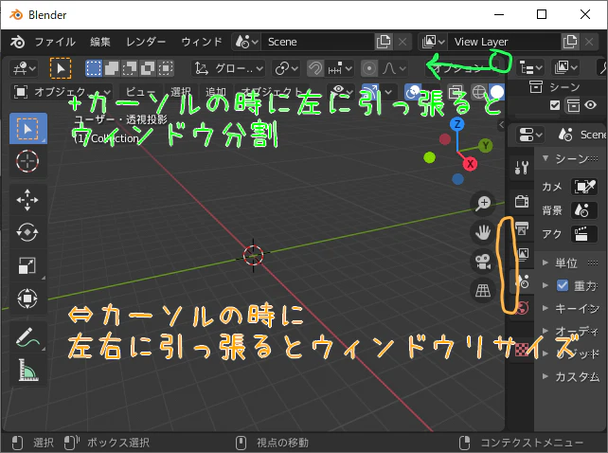Click the select tool icon in viewport header
This screenshot has height=453, width=608.
point(61,68)
